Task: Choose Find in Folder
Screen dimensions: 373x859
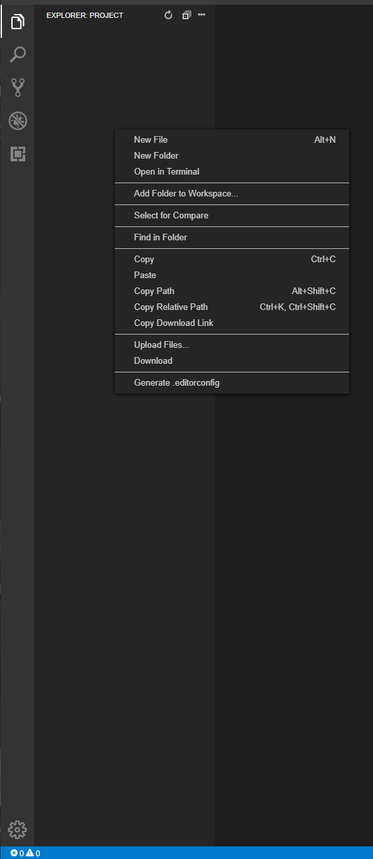Action: pyautogui.click(x=232, y=237)
